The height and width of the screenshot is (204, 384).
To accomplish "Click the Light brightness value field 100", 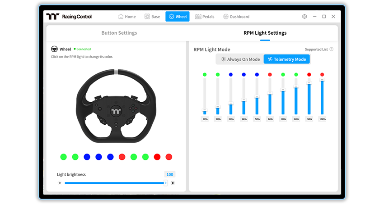I will point(170,174).
